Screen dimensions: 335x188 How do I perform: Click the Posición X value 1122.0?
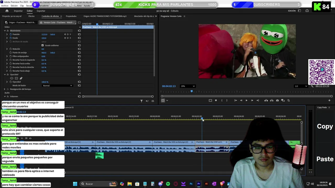(x=44, y=34)
